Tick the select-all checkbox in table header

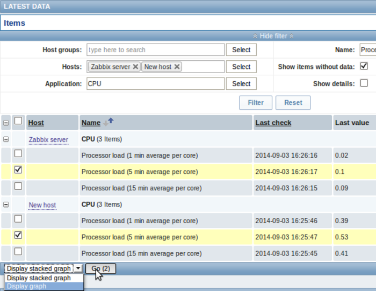point(18,122)
